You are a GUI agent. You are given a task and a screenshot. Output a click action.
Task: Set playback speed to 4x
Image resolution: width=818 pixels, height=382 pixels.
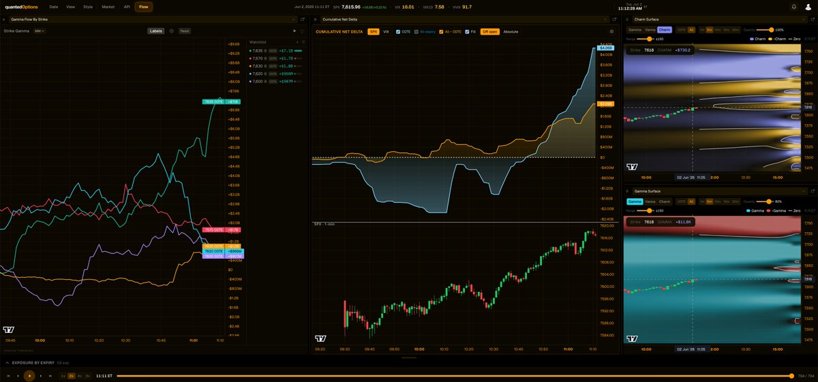point(80,375)
